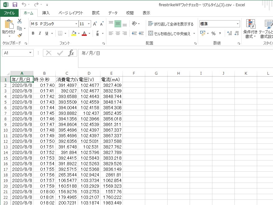273x205 pixels.
Task: Open the 挿入 (Insert) ribbon tab
Action: click(46, 13)
